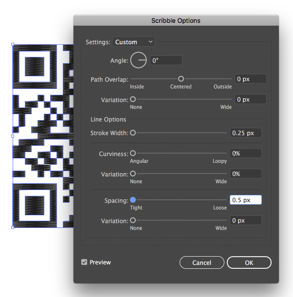This screenshot has height=297, width=293.
Task: Click the Scribble Options title bar
Action: [x=176, y=20]
